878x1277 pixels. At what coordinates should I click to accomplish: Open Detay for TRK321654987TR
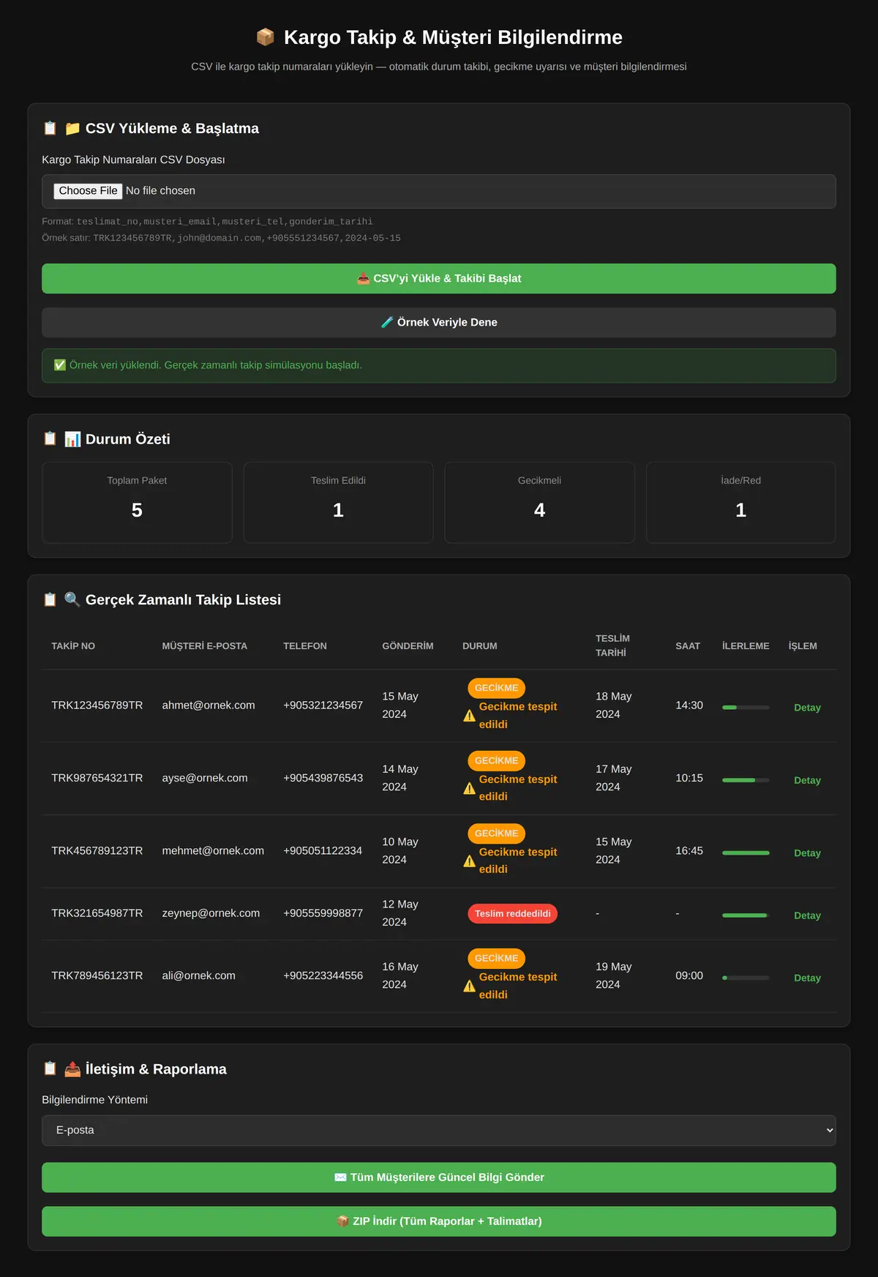pos(807,915)
